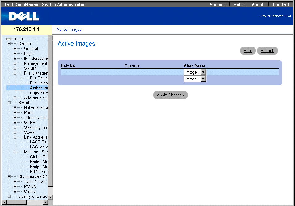Expand the Management Security node

point(15,63)
